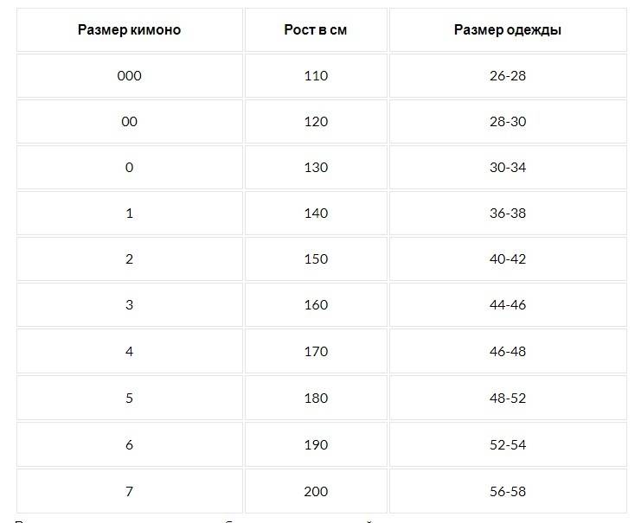Click clothing size "30-34" cell
The image size is (641, 523).
[x=508, y=167]
